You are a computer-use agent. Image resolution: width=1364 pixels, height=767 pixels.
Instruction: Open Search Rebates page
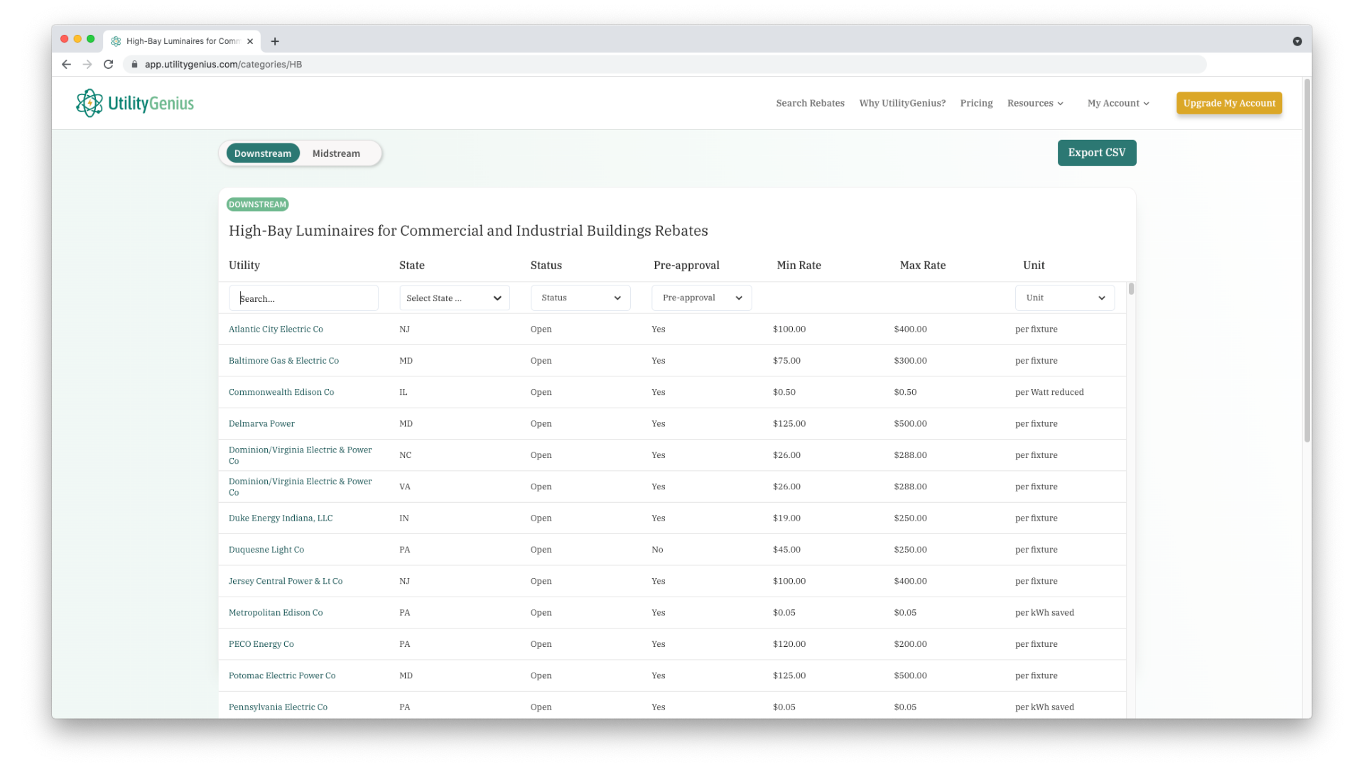coord(810,103)
